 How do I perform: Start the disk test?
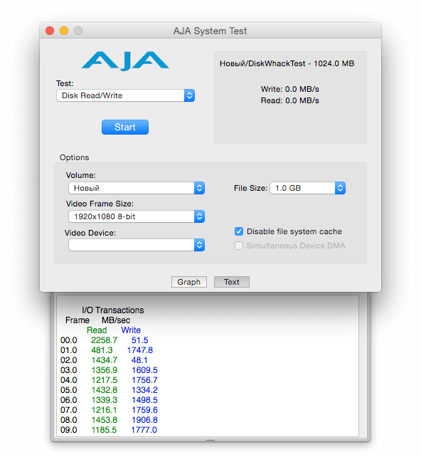click(125, 127)
